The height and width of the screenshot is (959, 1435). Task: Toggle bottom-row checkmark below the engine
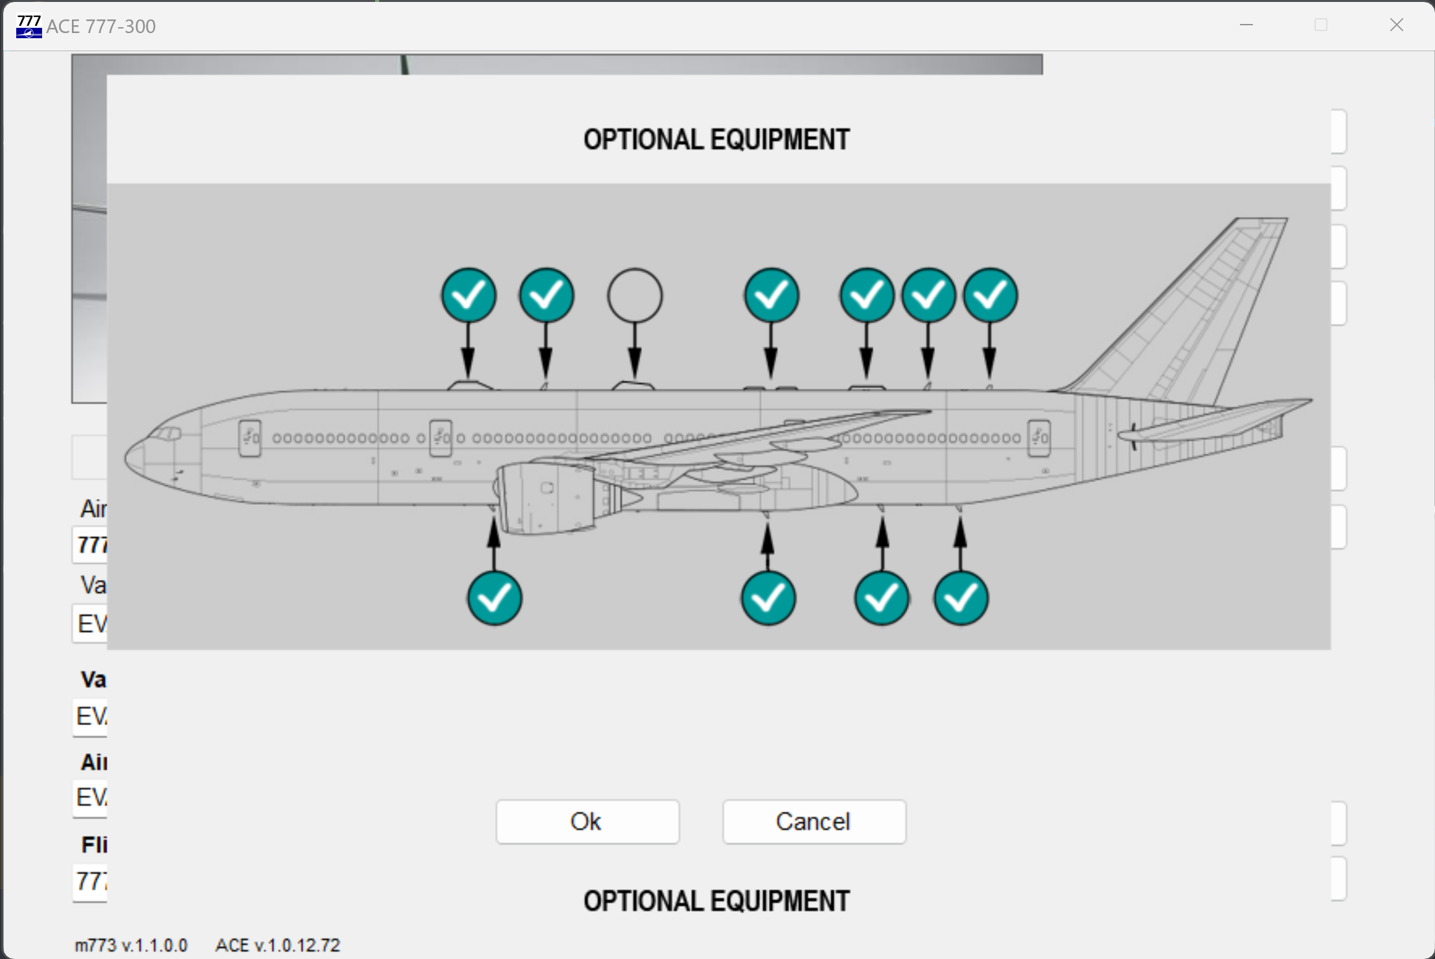point(494,598)
